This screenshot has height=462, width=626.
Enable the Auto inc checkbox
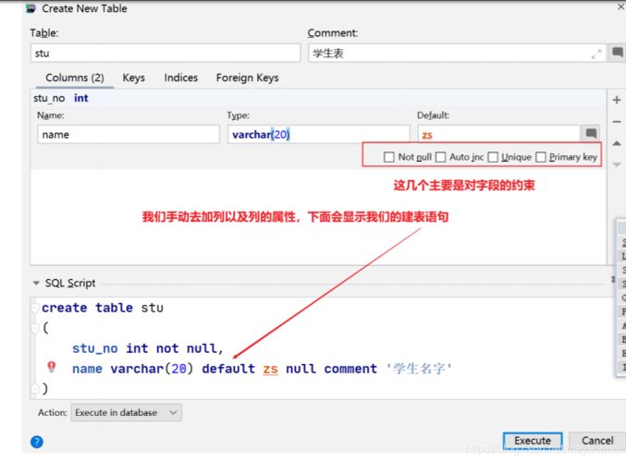click(x=440, y=157)
